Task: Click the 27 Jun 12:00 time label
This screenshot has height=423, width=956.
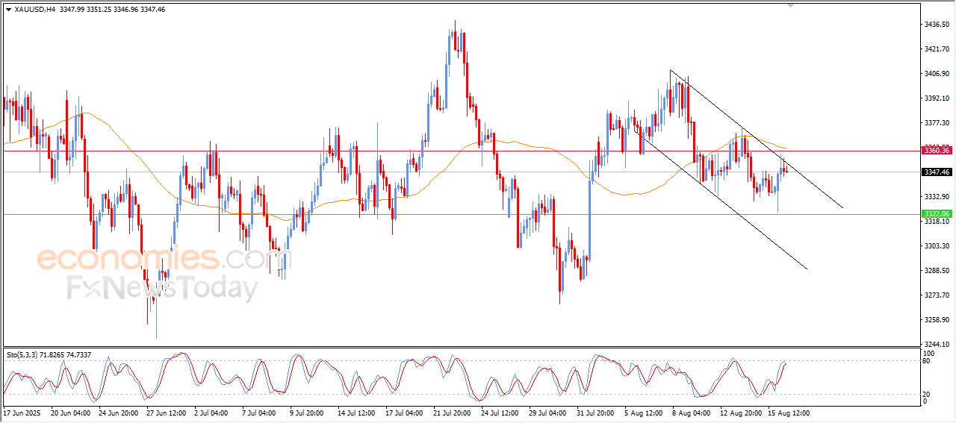Action: click(x=167, y=413)
